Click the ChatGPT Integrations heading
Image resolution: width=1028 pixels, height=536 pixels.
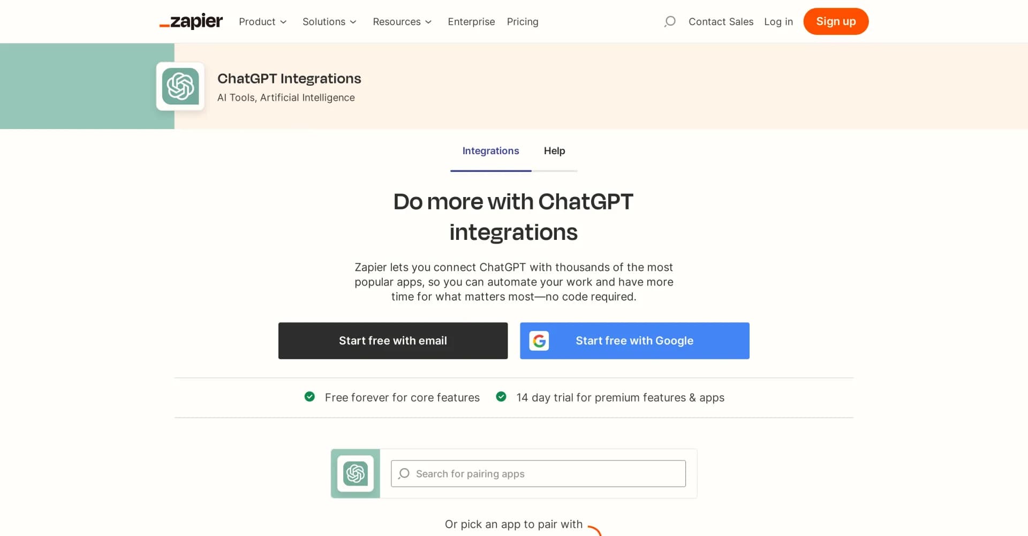point(289,79)
